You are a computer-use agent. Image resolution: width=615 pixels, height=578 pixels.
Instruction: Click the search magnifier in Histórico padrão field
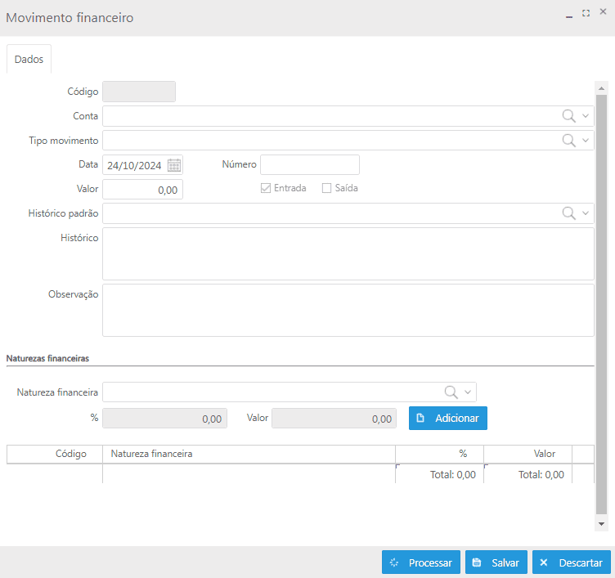[x=568, y=213]
